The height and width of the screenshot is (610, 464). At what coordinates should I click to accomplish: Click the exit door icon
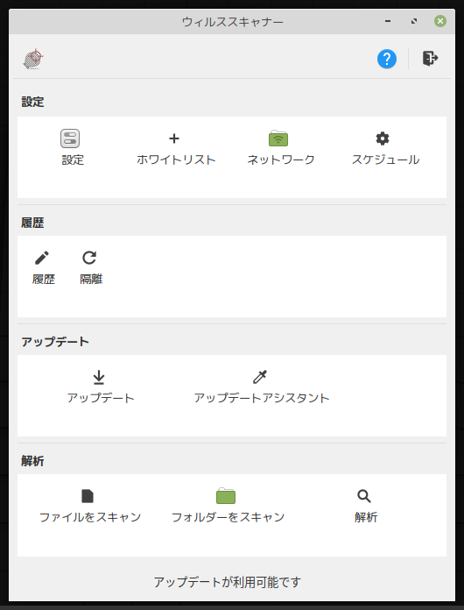pyautogui.click(x=430, y=59)
